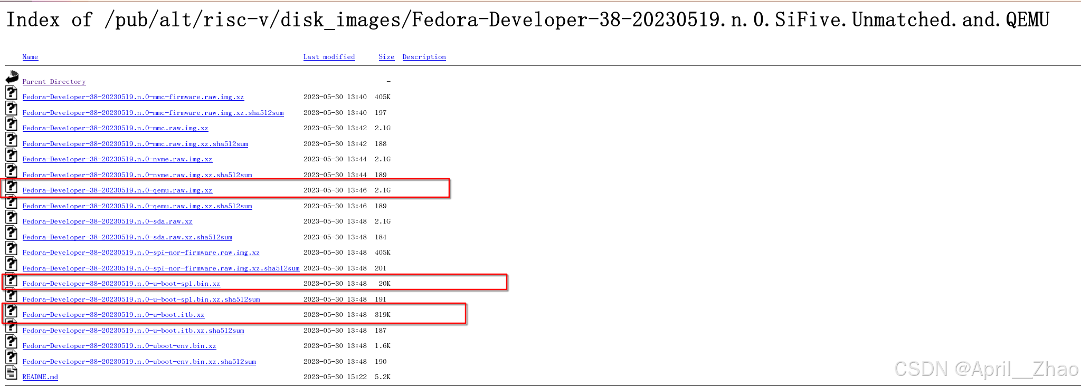
Task: Click the icon next to u-boot-spl.bin.xz.sha512sum
Action: point(12,295)
